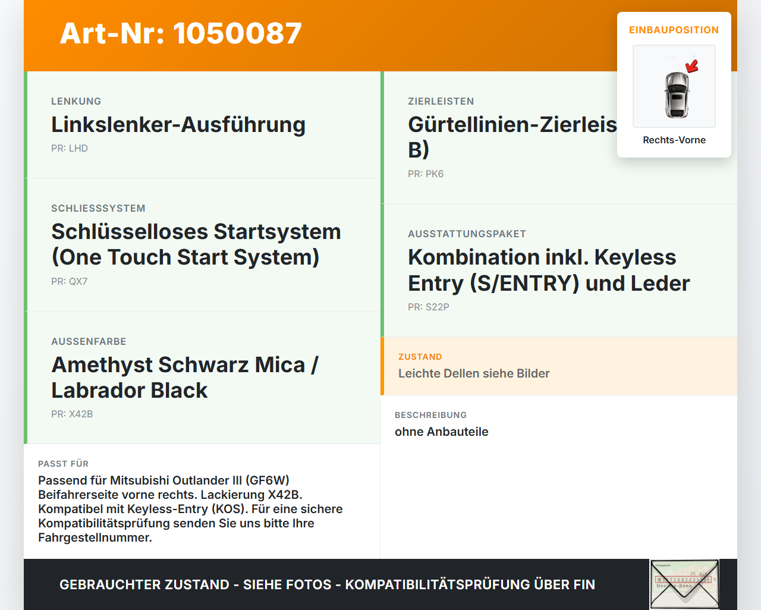Click the SCHLIESSSYSTEM category label
Viewport: 761px width, 610px height.
(98, 208)
